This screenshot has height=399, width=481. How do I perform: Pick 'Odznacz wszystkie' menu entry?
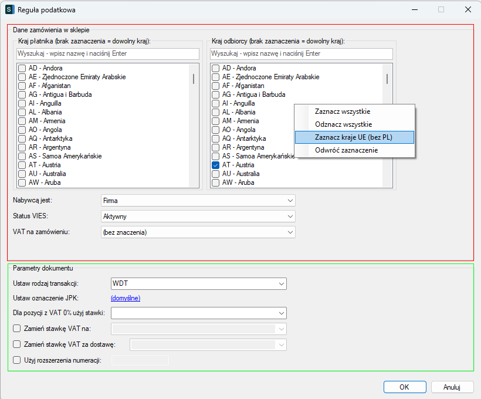(x=343, y=124)
